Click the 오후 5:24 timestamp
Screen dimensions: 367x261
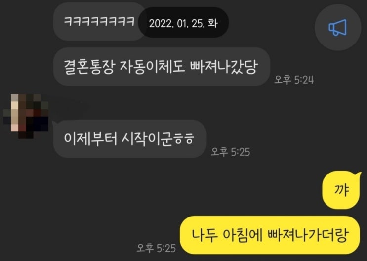294,80
